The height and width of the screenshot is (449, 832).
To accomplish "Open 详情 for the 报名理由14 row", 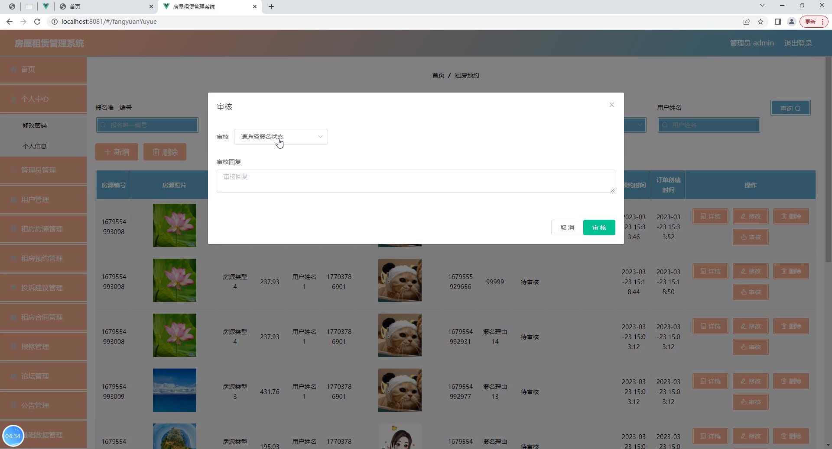I will 711,326.
